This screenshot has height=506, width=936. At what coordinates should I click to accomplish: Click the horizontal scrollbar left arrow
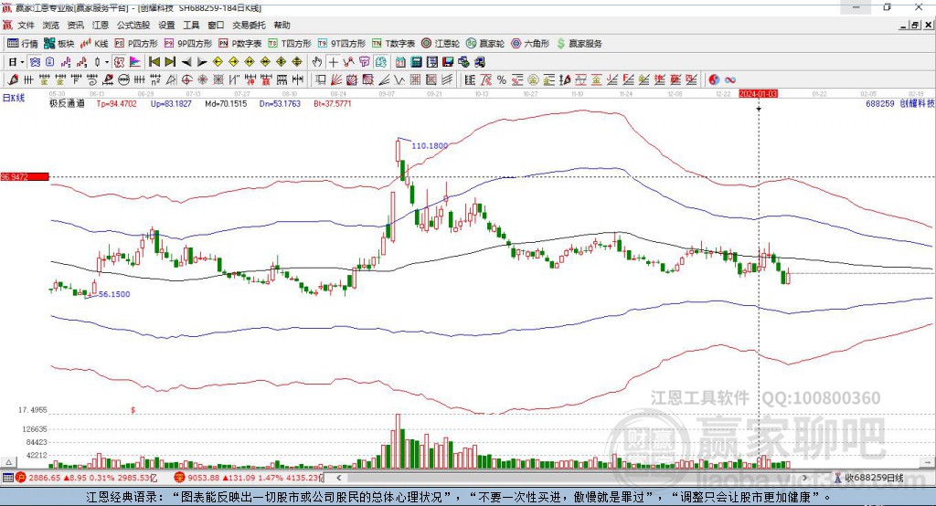338,478
